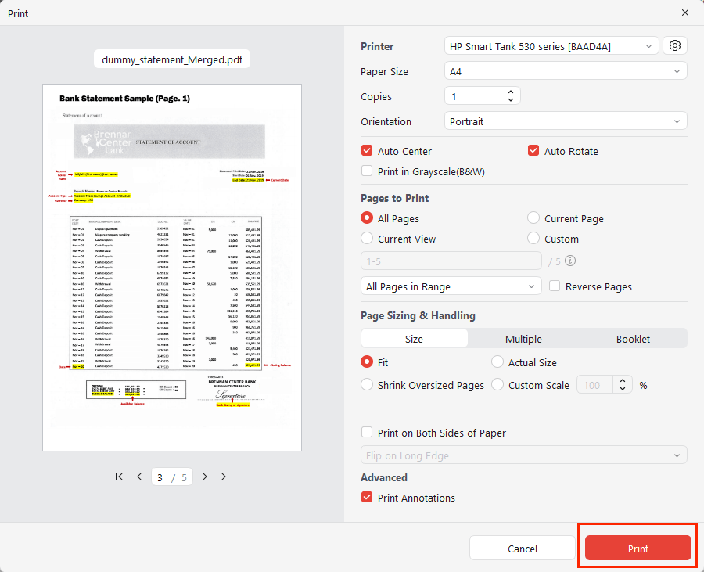Click the Copies number field
The image size is (704, 572).
click(473, 96)
